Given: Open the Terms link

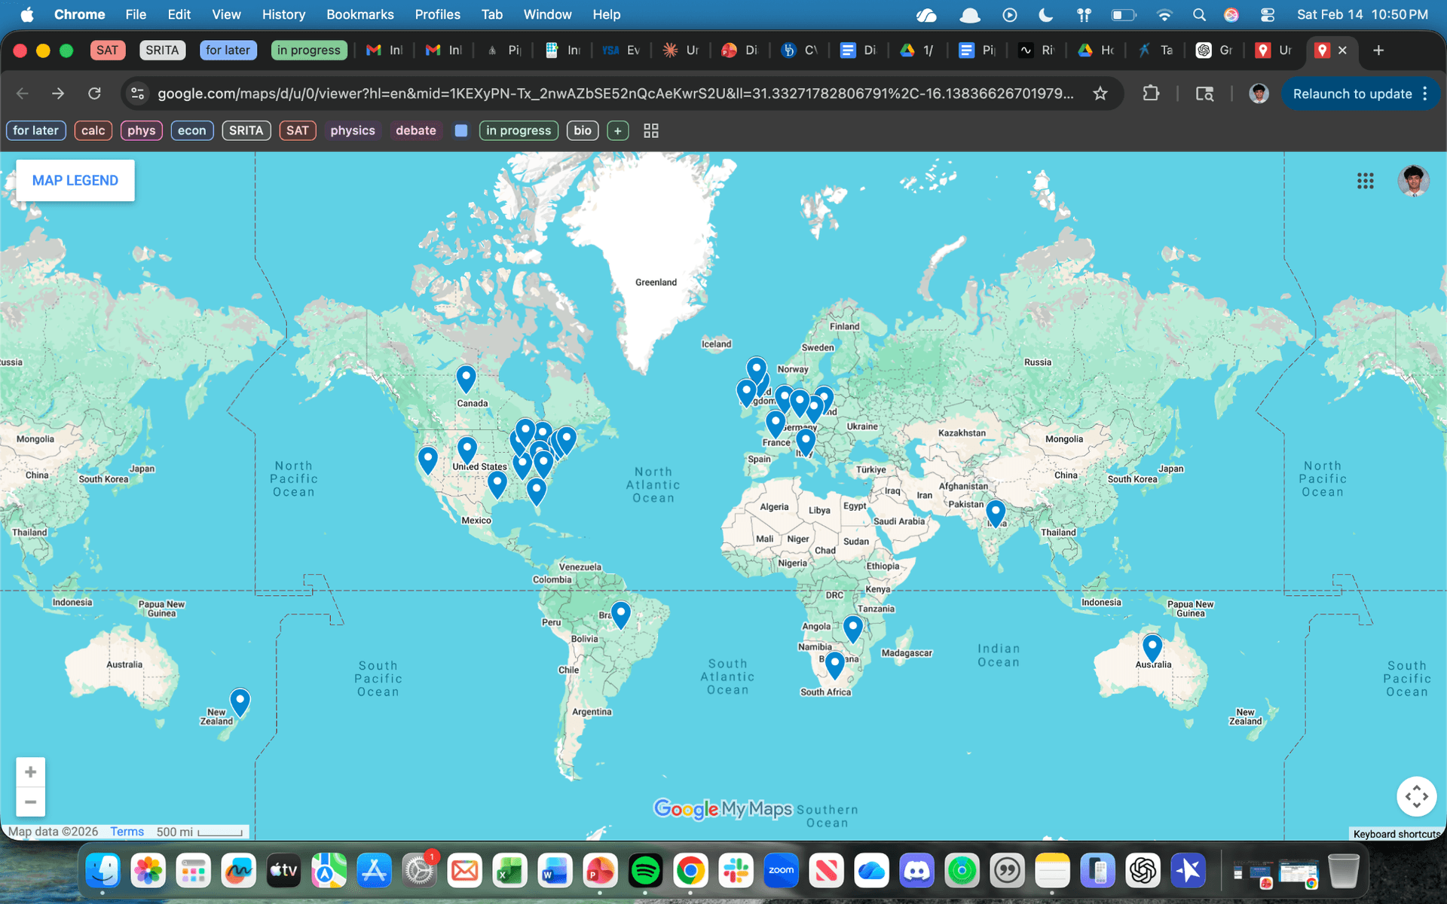Looking at the screenshot, I should [x=127, y=832].
